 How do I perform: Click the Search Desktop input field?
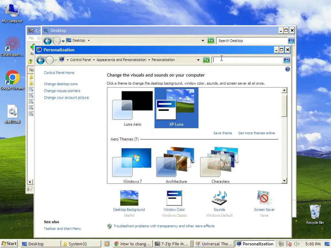click(x=252, y=40)
